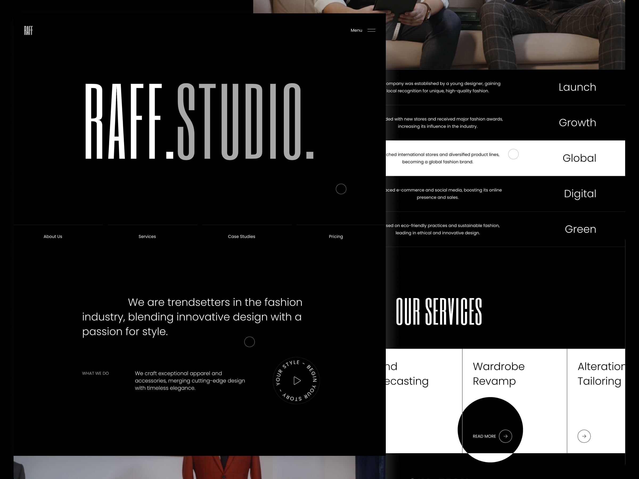Click the small circle cursor near STUDIO text

341,189
